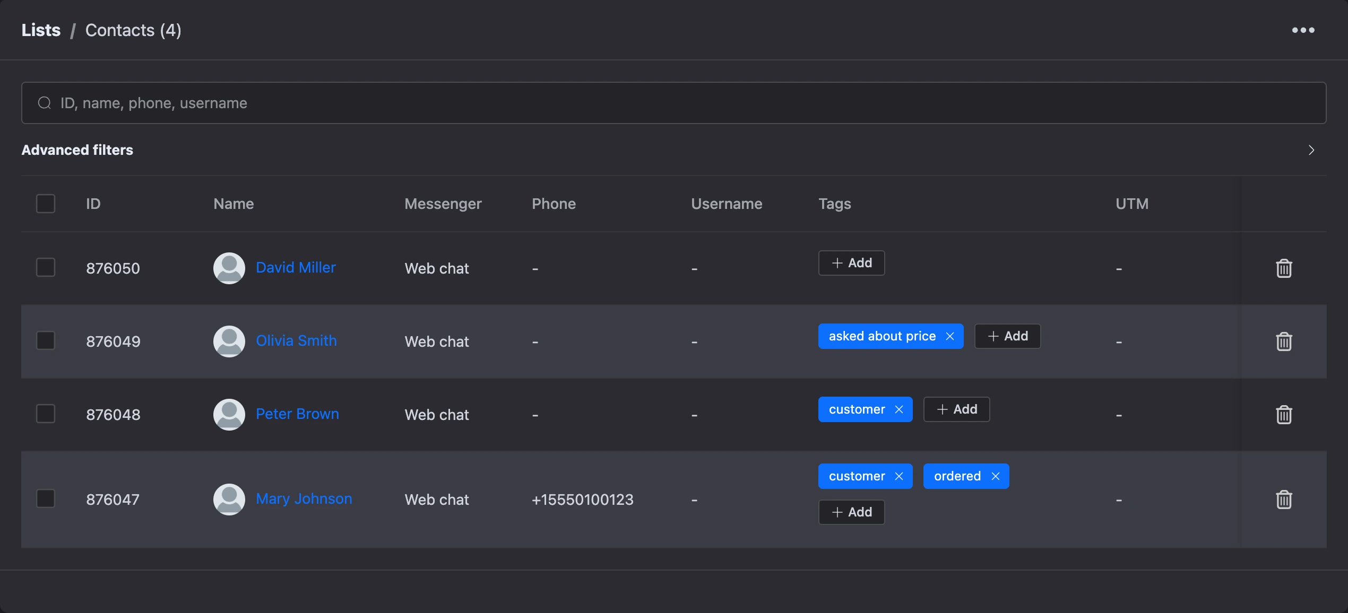Screen dimensions: 1348x613
Task: Add another tag to Peter Brown
Action: click(956, 409)
